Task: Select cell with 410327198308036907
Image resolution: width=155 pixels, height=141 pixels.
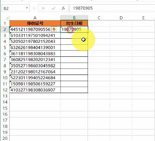Action: pyautogui.click(x=35, y=90)
